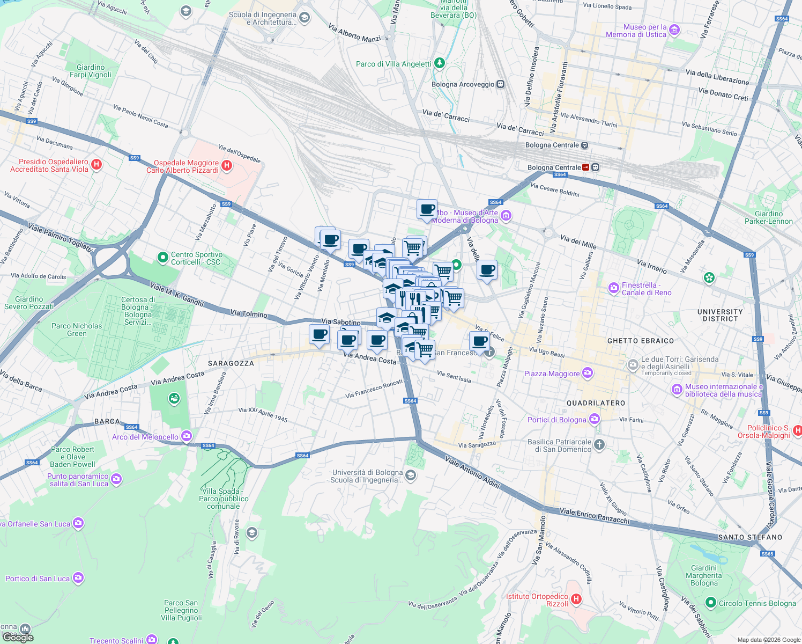The width and height of the screenshot is (802, 644).
Task: Open the park icon at Parco di Villa Angeletti
Action: tap(438, 64)
